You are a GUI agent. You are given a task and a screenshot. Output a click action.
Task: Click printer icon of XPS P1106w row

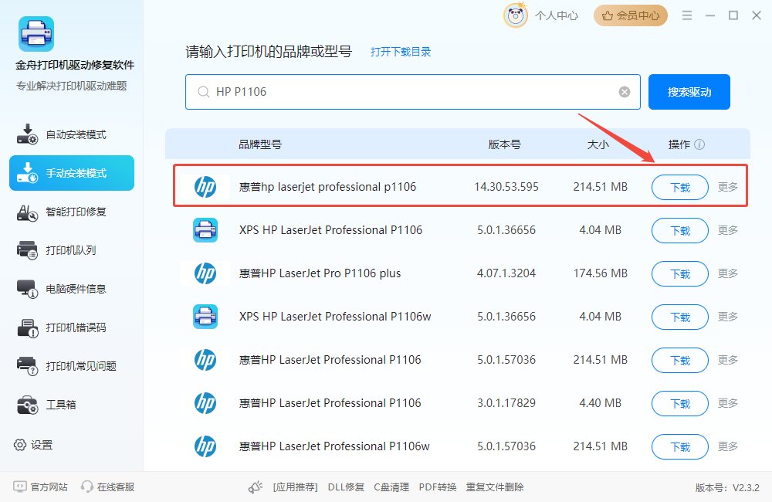coord(205,317)
